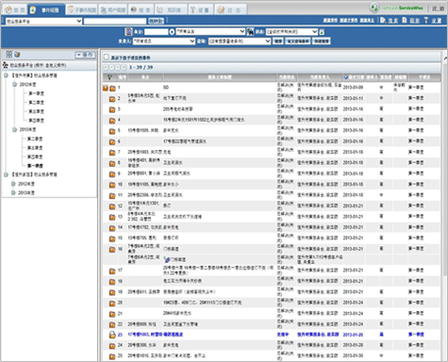Open the folder icon in row 20
The image size is (448, 362).
click(112, 304)
